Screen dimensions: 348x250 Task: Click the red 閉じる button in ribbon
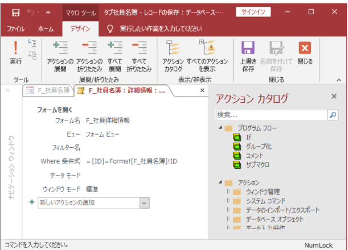point(305,53)
